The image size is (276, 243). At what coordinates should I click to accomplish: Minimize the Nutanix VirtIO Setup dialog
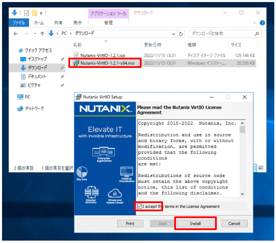click(x=212, y=97)
